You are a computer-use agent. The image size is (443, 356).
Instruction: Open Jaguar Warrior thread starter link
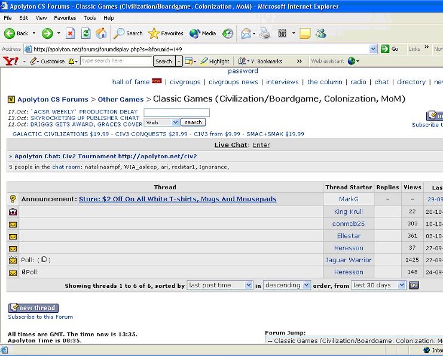click(x=348, y=260)
